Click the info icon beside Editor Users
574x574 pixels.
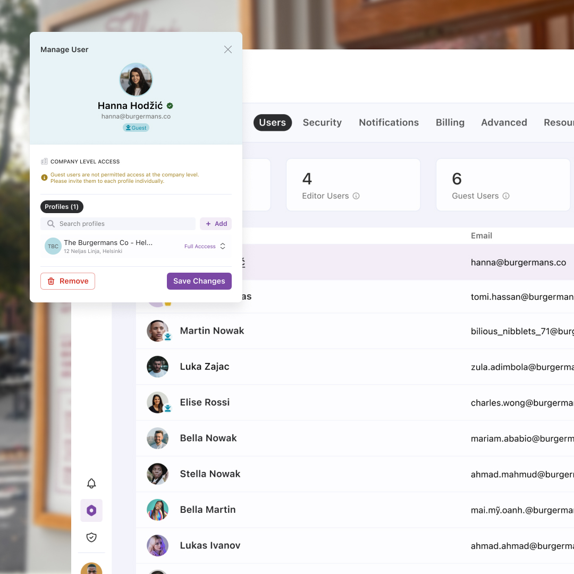(356, 196)
